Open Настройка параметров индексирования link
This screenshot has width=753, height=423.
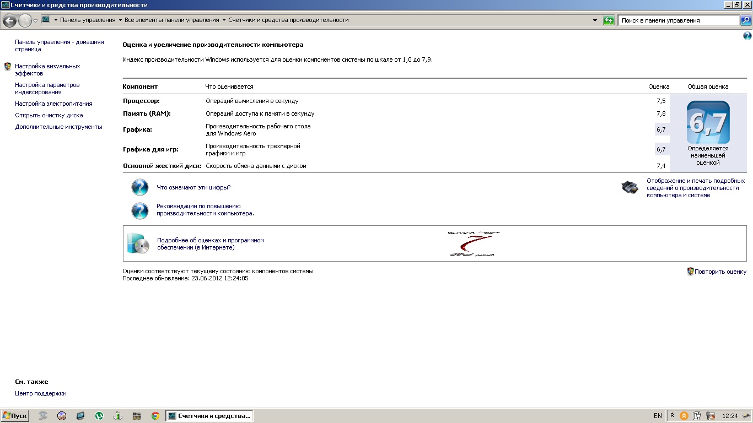pos(47,89)
